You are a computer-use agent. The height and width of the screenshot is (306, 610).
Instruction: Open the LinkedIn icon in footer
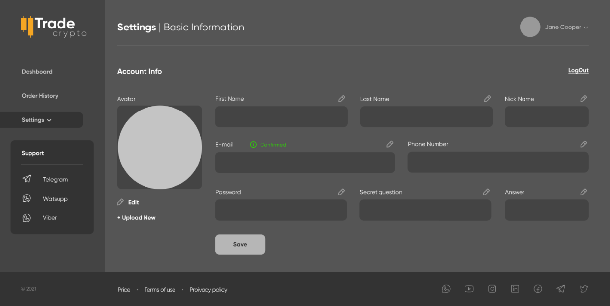coord(515,289)
